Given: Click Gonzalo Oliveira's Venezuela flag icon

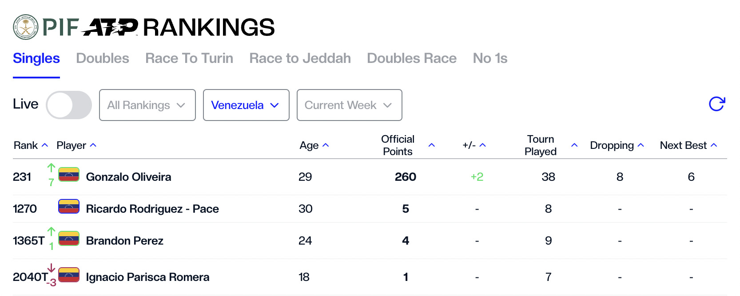Looking at the screenshot, I should point(69,175).
